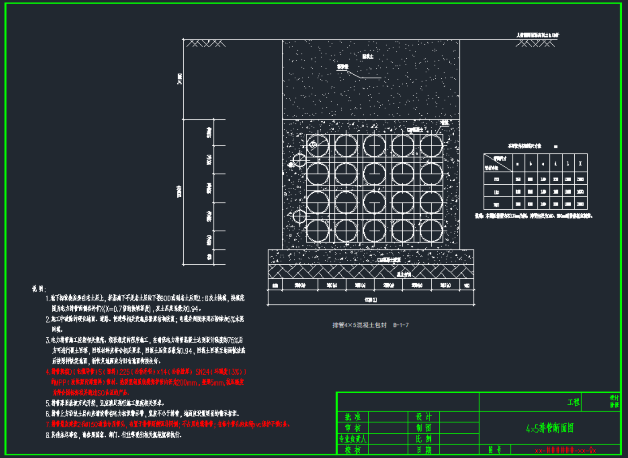Click the '批准' label in title block
The image size is (628, 458).
(x=353, y=417)
